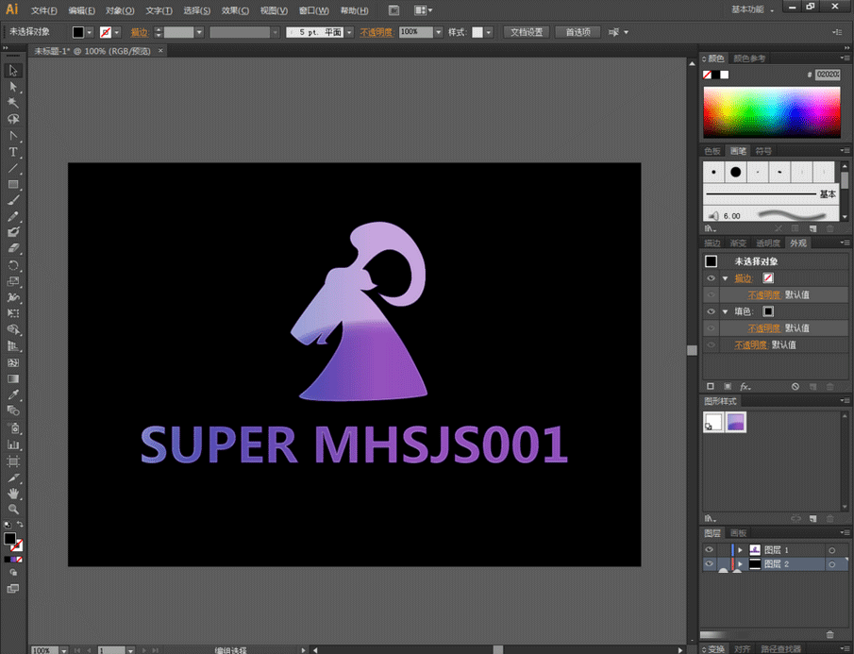The width and height of the screenshot is (854, 654).
Task: Choose the Eyedropper tool
Action: (13, 394)
